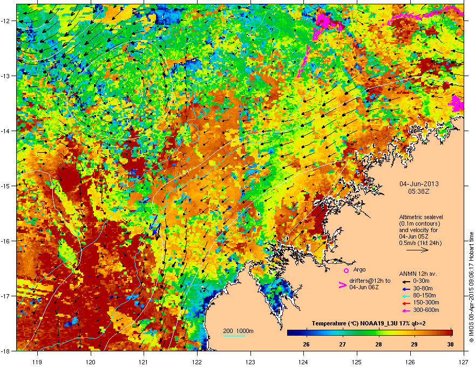The width and height of the screenshot is (475, 367).
Task: Click the '04-Jun 06Z' drifters text
Action: 364,287
